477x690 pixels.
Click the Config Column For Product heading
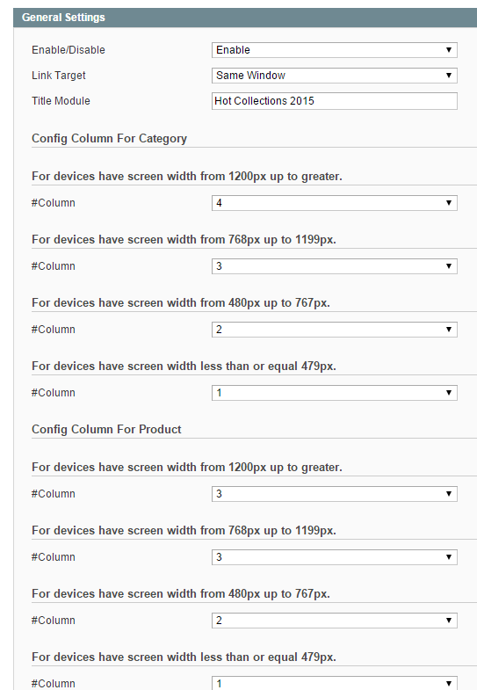[106, 430]
